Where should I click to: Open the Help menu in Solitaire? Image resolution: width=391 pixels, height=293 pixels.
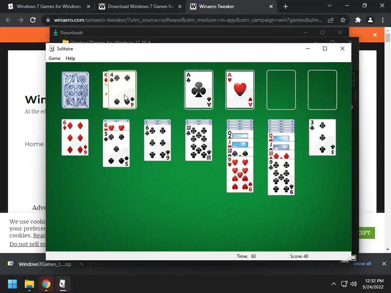70,58
